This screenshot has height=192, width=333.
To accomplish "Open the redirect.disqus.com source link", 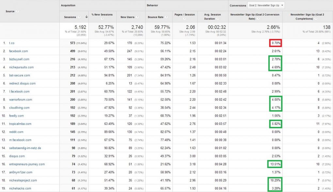I will tap(22, 83).
